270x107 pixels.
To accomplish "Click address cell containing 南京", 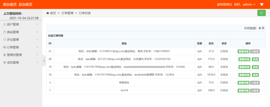I will (x=124, y=51).
